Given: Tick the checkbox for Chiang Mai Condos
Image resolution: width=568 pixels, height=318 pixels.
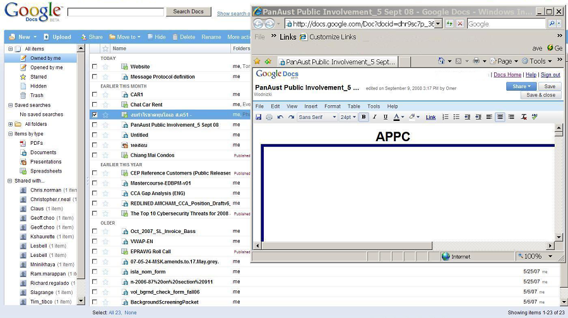Looking at the screenshot, I should tap(95, 155).
